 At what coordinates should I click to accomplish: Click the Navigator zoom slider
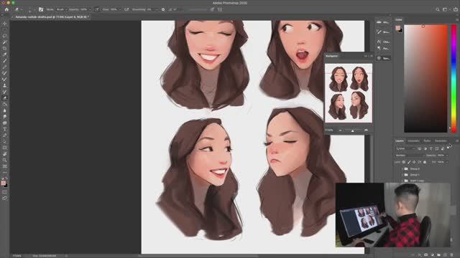353,130
